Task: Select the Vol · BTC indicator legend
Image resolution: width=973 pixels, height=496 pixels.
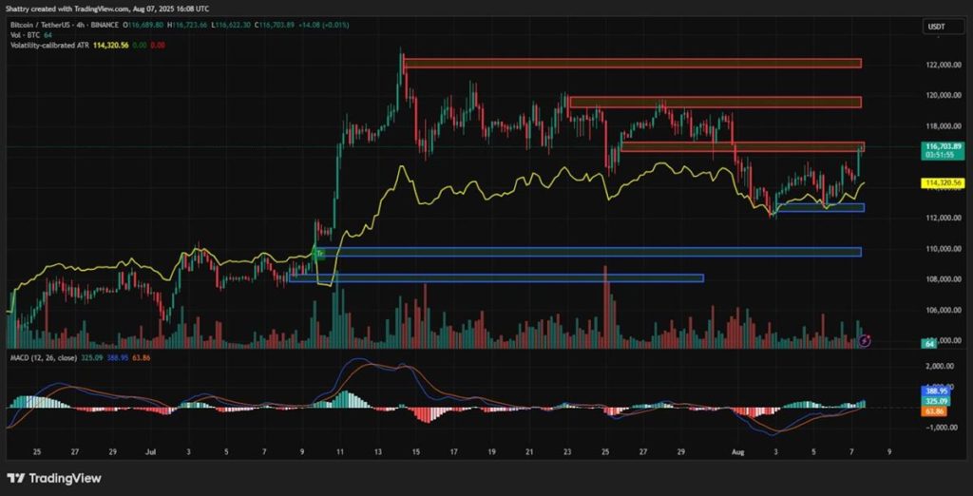Action: point(24,35)
